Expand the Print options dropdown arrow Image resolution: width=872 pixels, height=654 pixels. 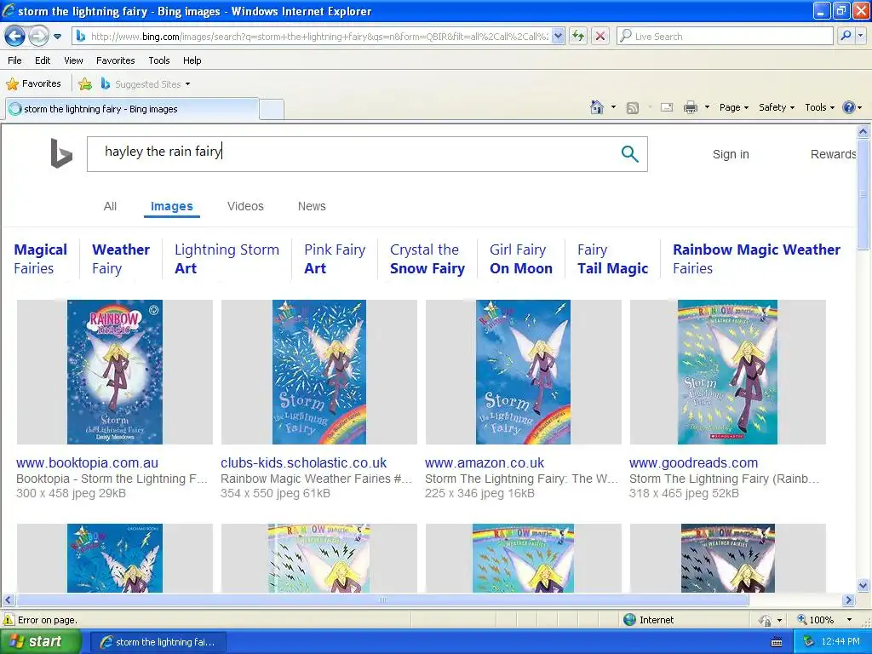pyautogui.click(x=707, y=107)
